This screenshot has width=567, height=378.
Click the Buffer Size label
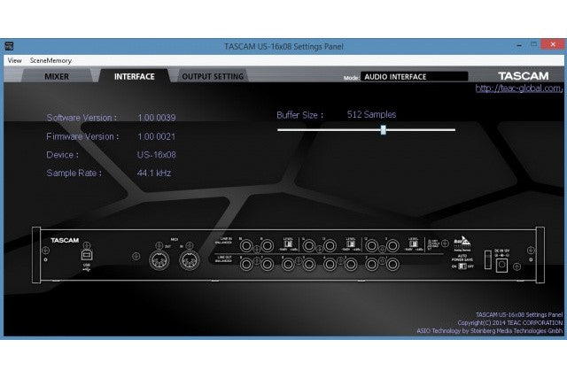299,115
